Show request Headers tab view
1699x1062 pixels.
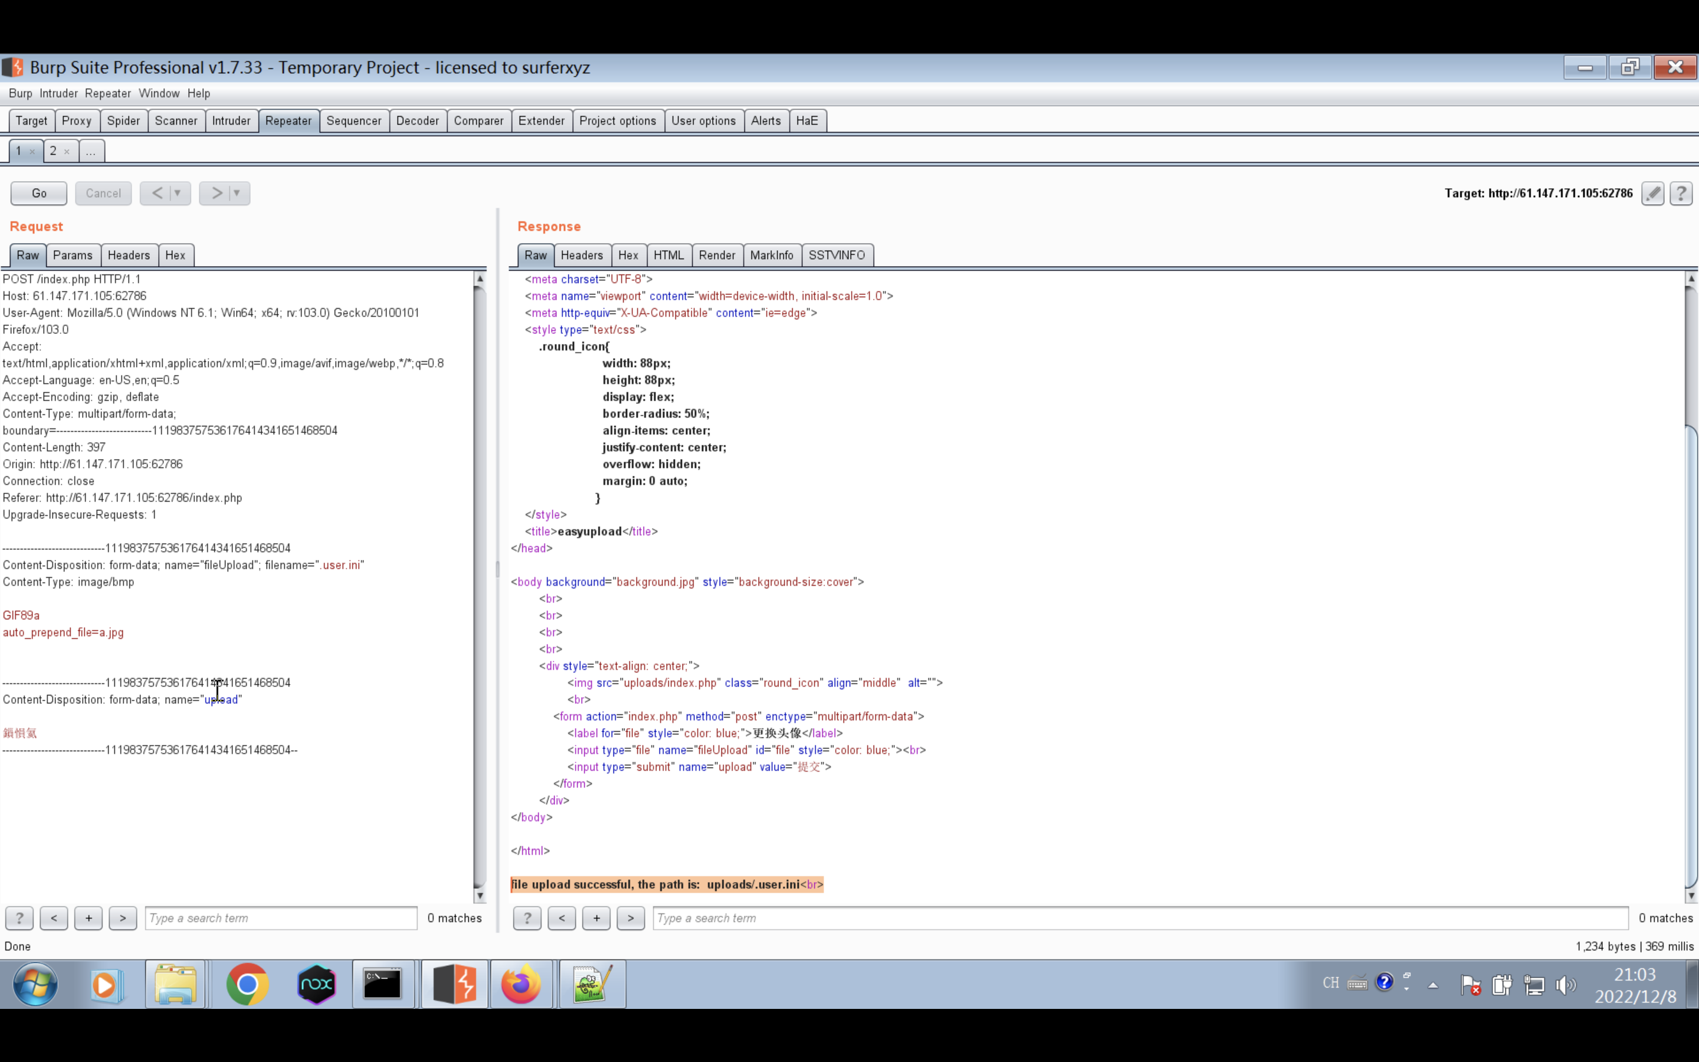(129, 255)
